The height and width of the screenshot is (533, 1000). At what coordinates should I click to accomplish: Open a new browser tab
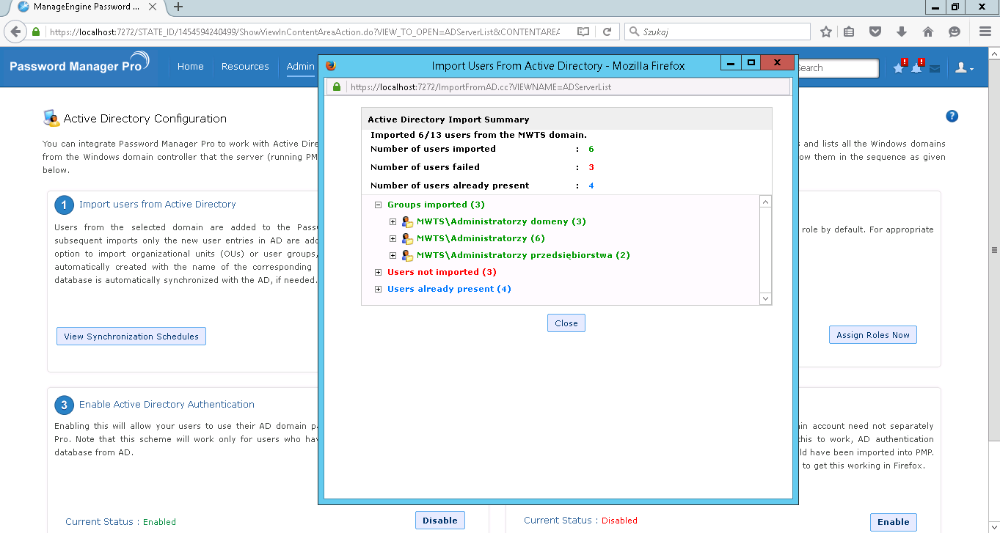[x=178, y=7]
